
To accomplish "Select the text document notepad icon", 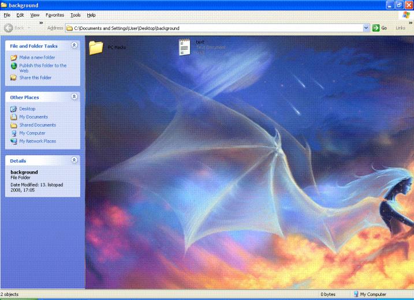I will click(x=184, y=47).
